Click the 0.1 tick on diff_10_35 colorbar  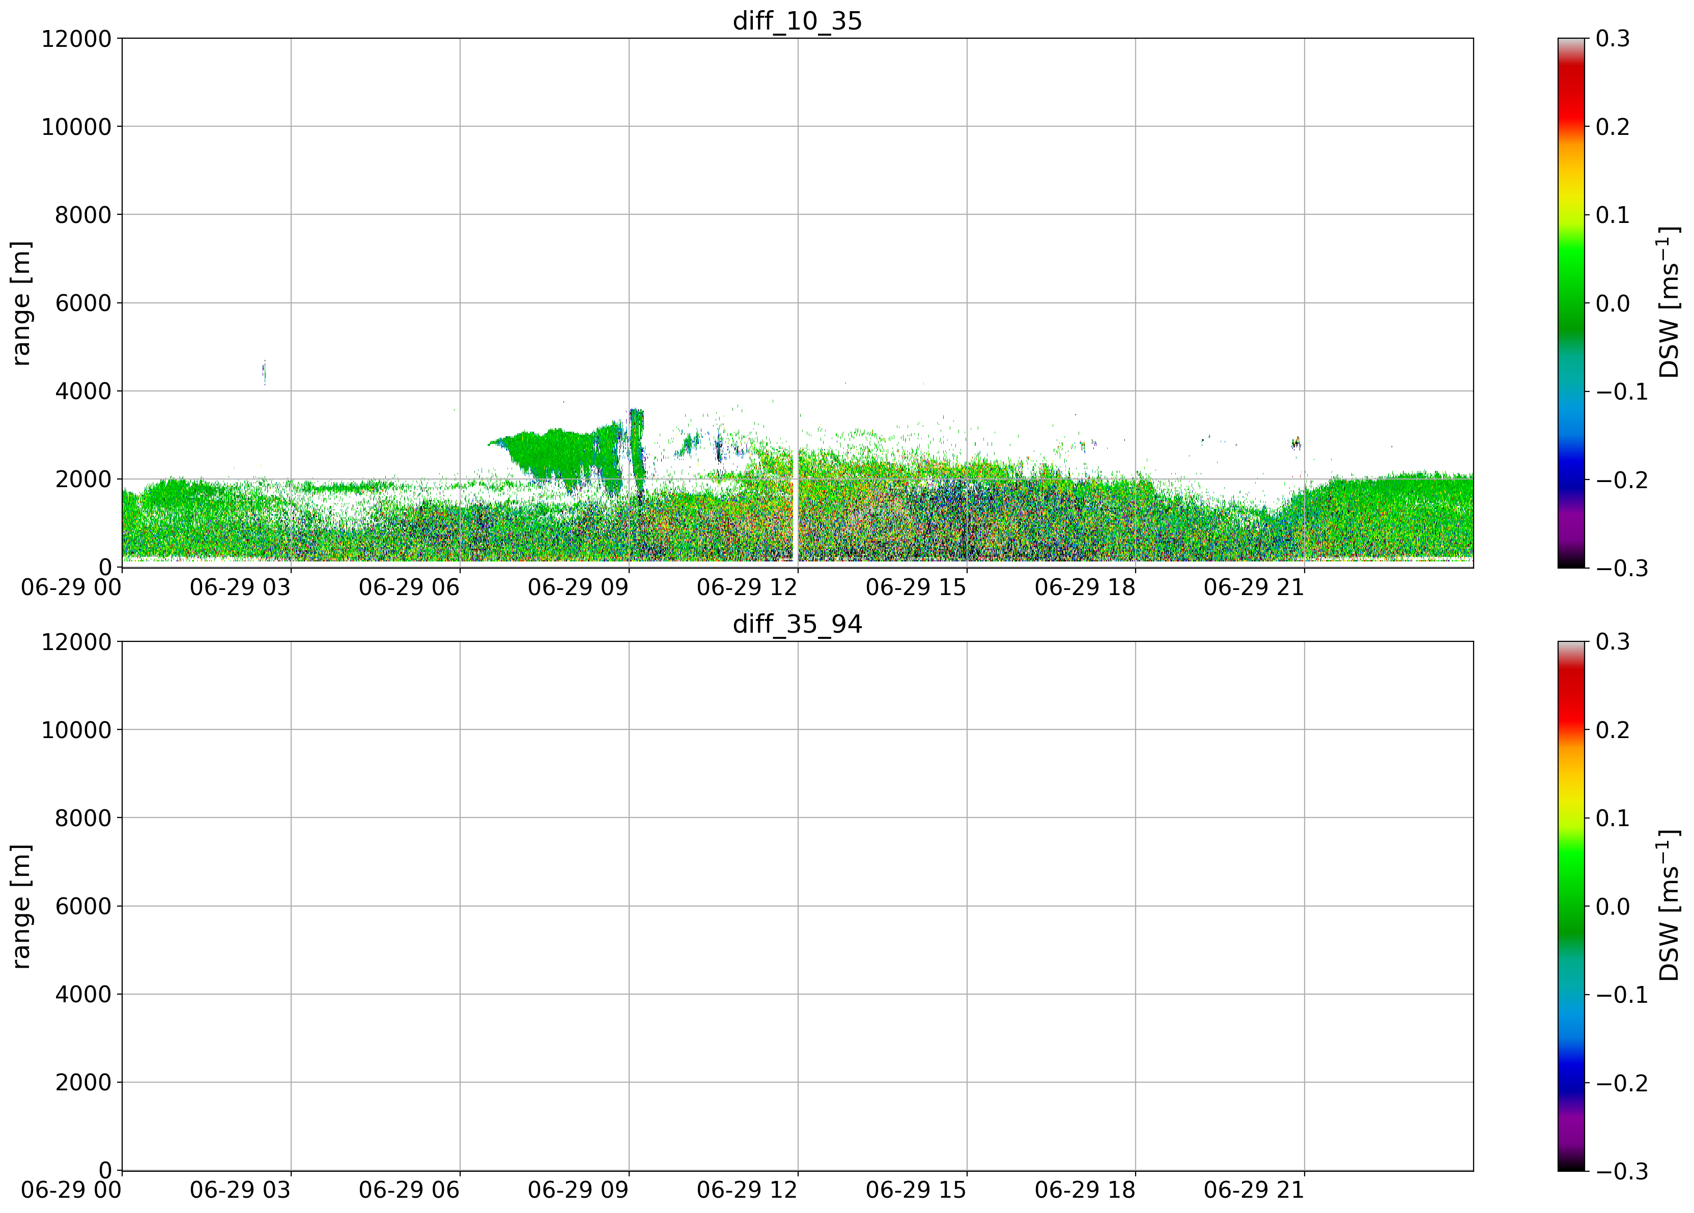(x=1613, y=215)
